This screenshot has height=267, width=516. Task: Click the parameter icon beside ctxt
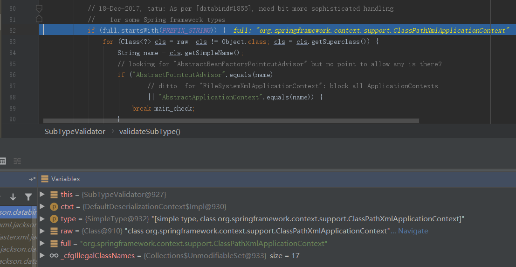tap(54, 206)
